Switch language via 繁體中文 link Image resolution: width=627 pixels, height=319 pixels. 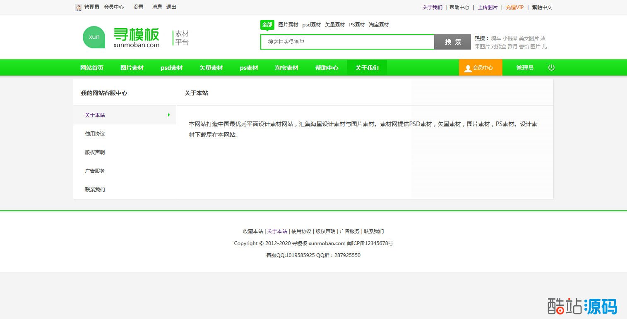pos(542,7)
